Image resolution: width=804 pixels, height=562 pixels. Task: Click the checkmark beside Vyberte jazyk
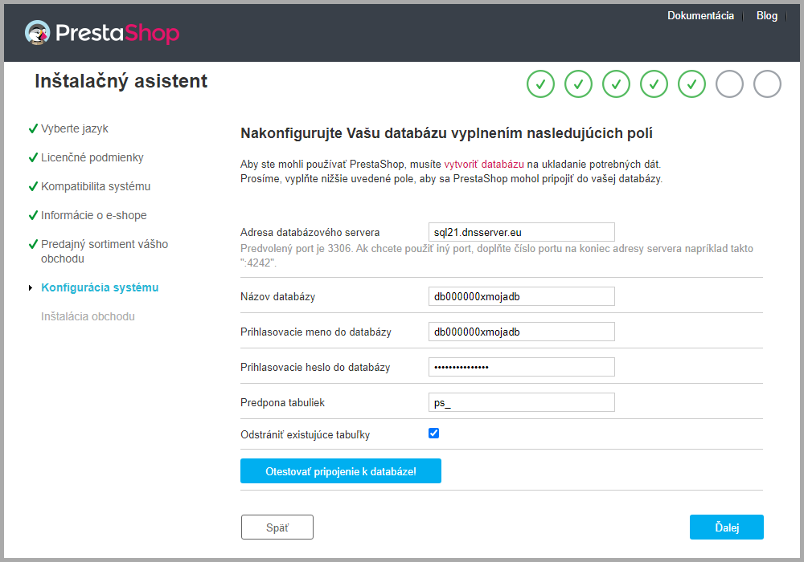point(33,128)
